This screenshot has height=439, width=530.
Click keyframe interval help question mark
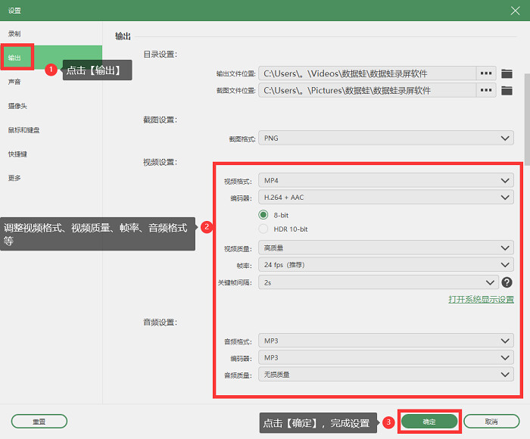tap(507, 282)
